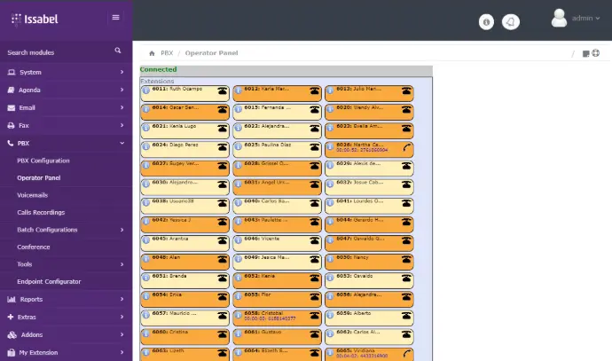Click info icon of extension 6024 Diego Perez
The image size is (612, 361).
[145, 145]
